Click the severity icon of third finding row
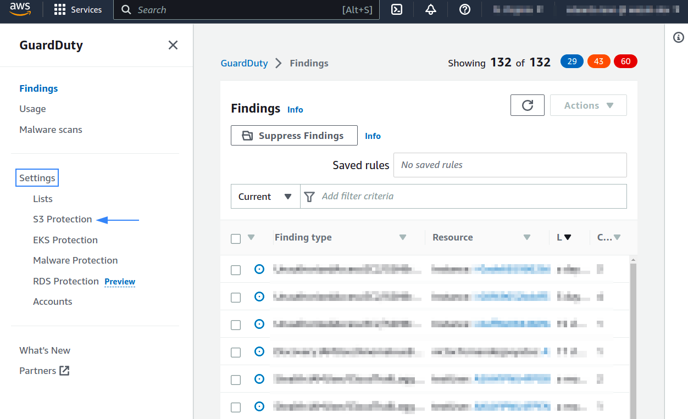The image size is (688, 419). tap(259, 324)
